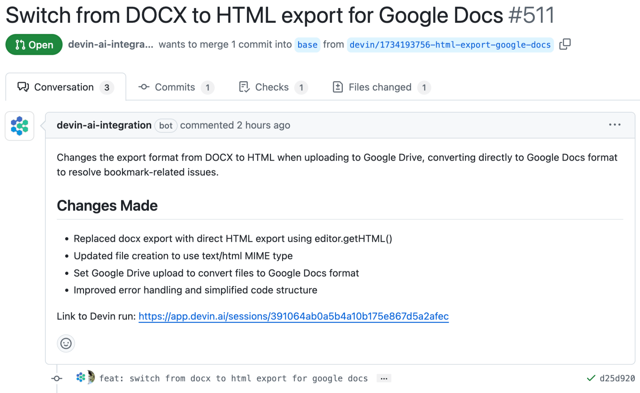
Task: Click the devin-integra... author name in header
Action: click(x=111, y=44)
